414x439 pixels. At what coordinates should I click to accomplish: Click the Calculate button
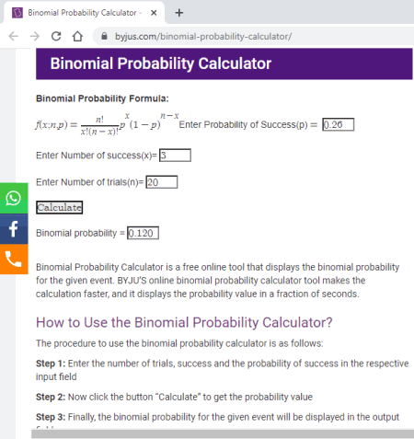click(60, 207)
